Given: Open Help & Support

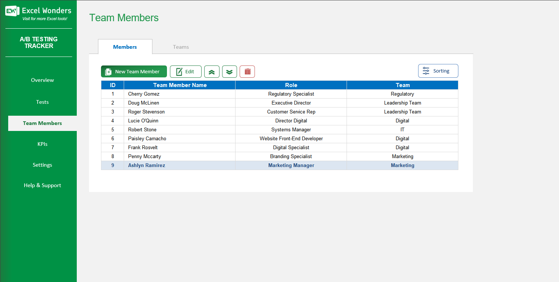Looking at the screenshot, I should pos(42,185).
